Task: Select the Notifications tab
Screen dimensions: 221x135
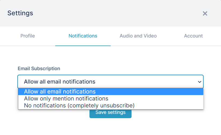Action: coord(83,36)
